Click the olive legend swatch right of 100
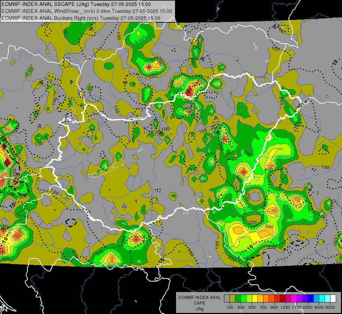 click(233, 299)
